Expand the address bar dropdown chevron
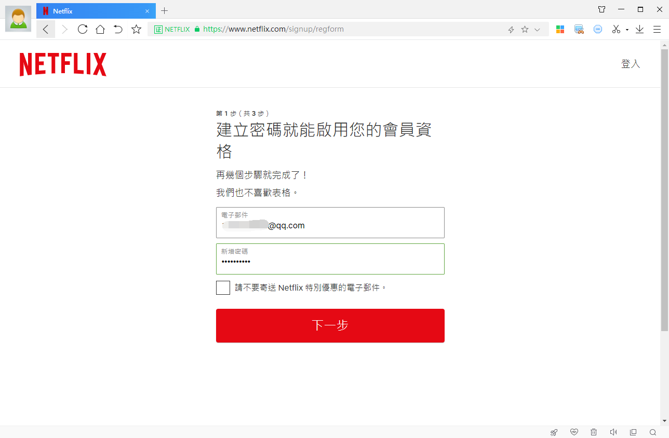669x438 pixels. pos(537,30)
